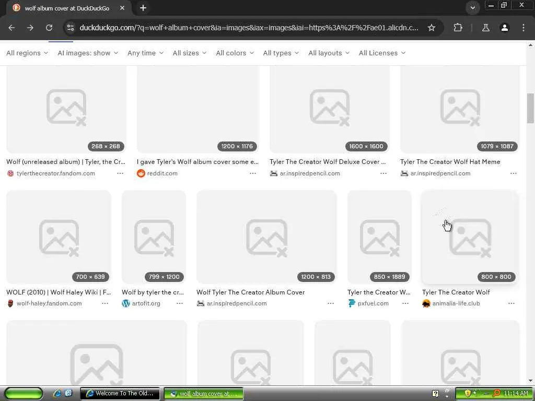
Task: Click the browser forward arrow
Action: tap(30, 28)
